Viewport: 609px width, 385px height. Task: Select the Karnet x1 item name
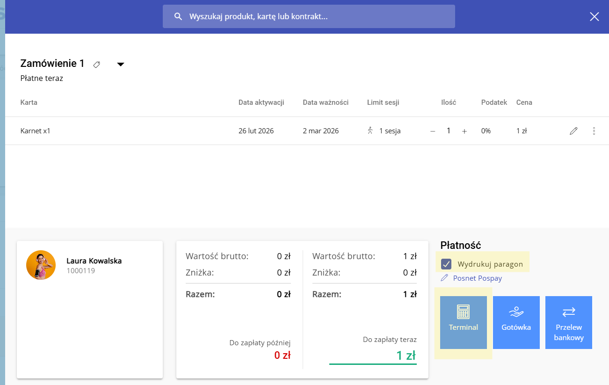(x=35, y=131)
